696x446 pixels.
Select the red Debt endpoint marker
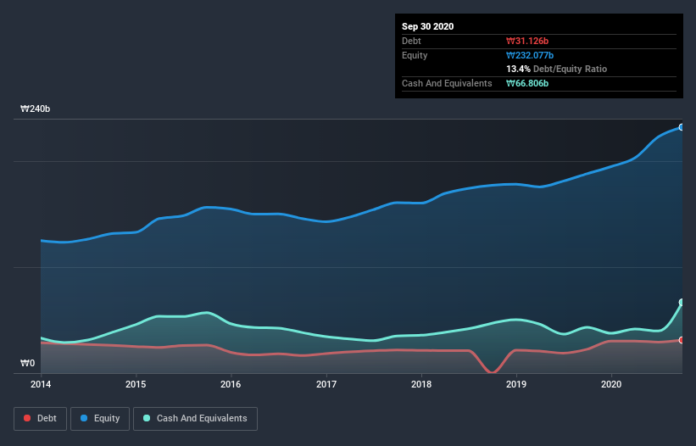click(681, 340)
